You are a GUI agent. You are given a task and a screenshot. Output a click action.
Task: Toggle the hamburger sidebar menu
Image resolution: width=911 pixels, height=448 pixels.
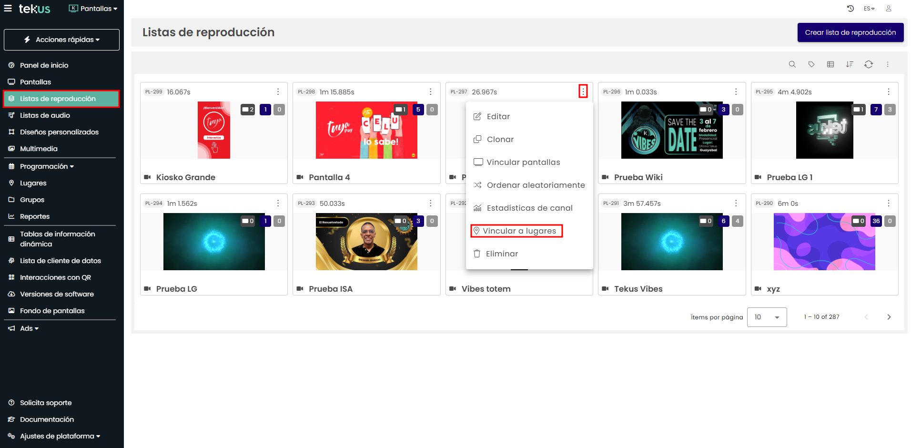(8, 9)
